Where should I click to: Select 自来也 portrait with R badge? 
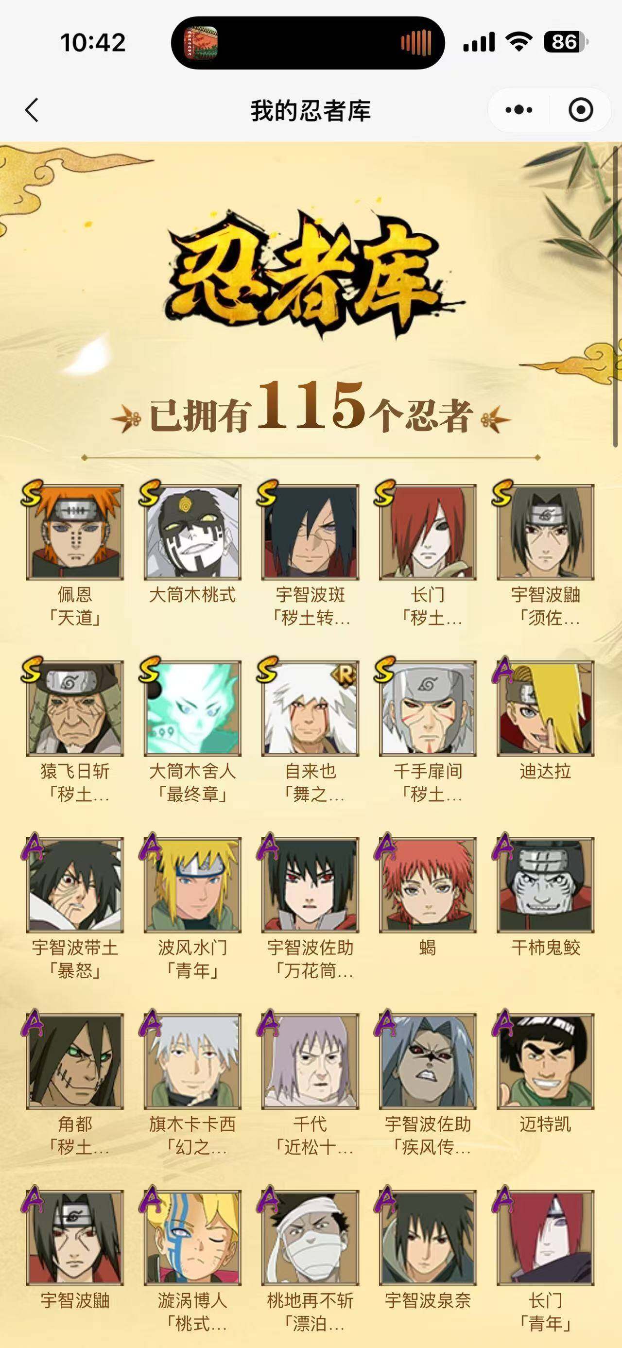[310, 708]
